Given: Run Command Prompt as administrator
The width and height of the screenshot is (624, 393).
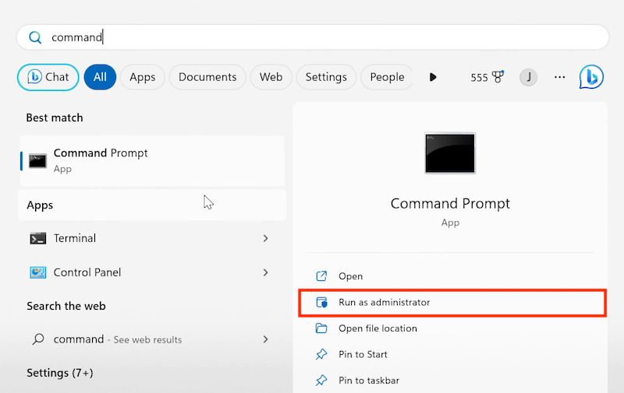Looking at the screenshot, I should pyautogui.click(x=384, y=302).
